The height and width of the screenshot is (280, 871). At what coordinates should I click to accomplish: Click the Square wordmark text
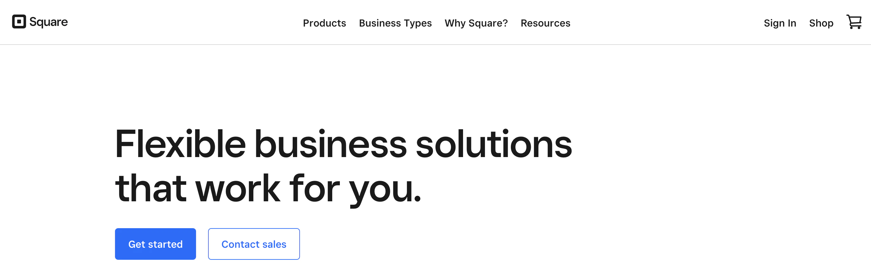point(48,22)
